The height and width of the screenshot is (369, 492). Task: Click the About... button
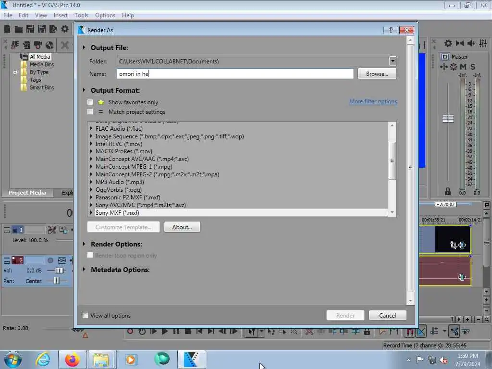point(182,227)
